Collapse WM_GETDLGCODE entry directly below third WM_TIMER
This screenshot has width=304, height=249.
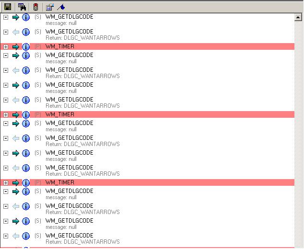point(6,192)
